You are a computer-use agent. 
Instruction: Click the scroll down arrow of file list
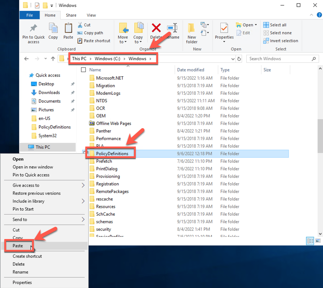coord(320,234)
